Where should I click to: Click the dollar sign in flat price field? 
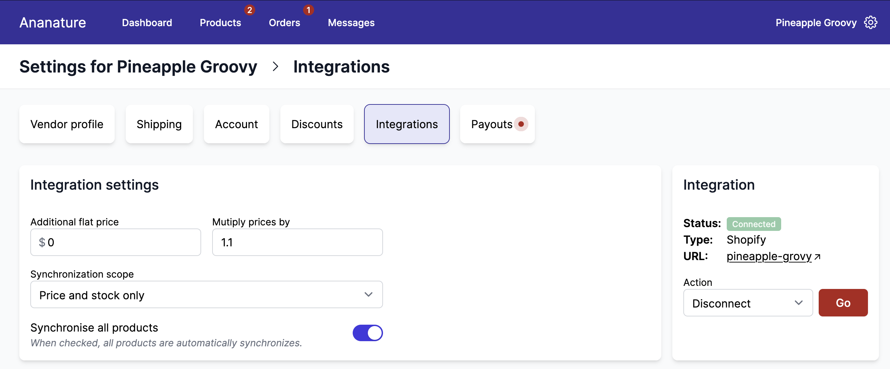(42, 242)
